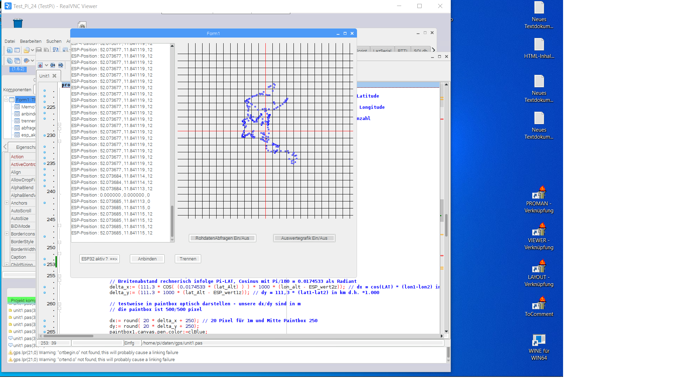This screenshot has height=379, width=674.
Task: Click the ESP-Position memo vertical scrollbar
Action: click(172, 221)
